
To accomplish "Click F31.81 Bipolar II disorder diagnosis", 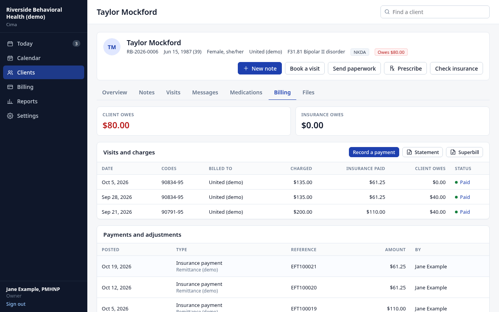I will pos(316,51).
